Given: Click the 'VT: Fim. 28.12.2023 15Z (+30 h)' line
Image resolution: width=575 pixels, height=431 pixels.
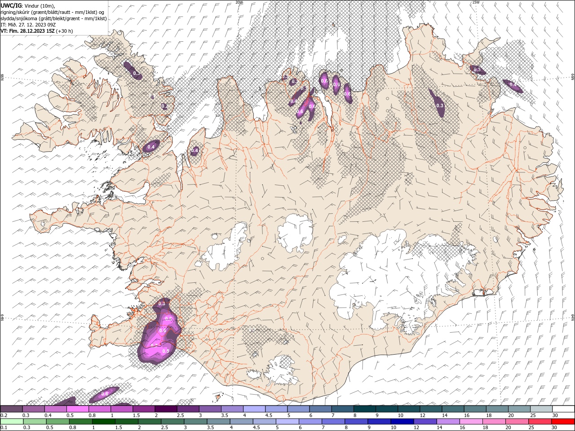Looking at the screenshot, I should (x=37, y=31).
